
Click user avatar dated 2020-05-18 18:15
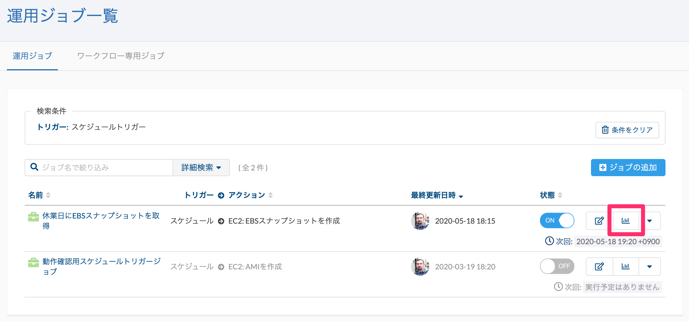click(x=420, y=221)
